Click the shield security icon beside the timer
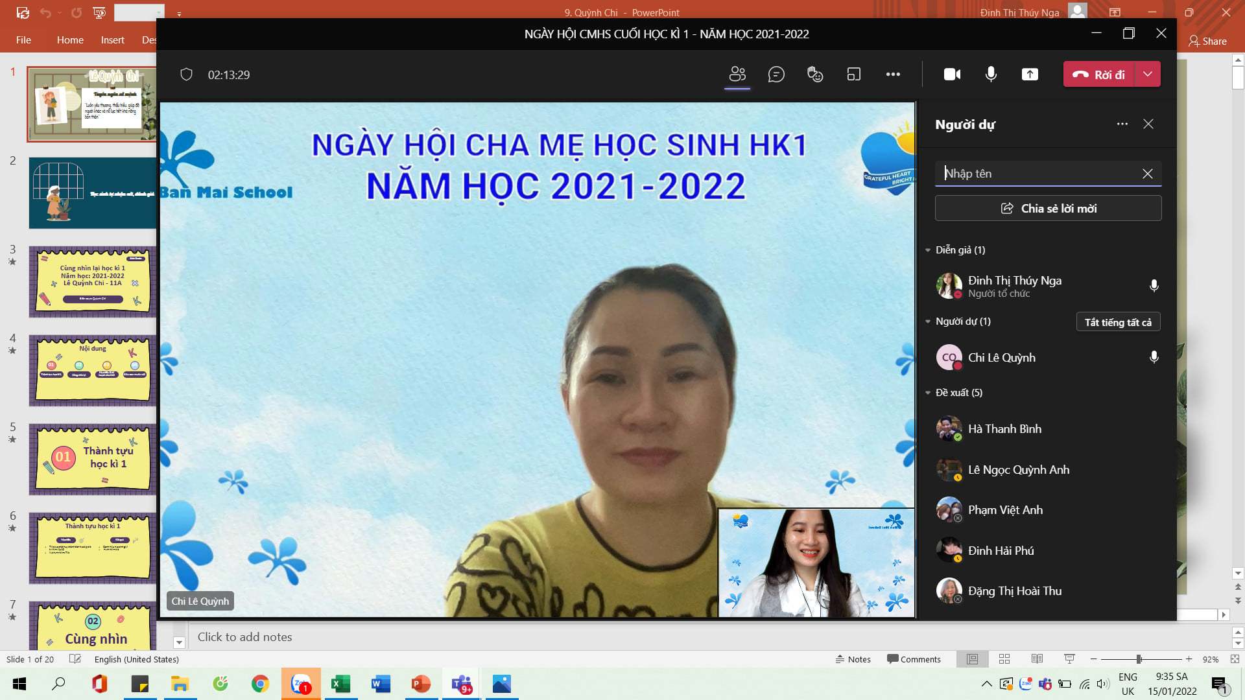The height and width of the screenshot is (700, 1245). [x=186, y=75]
